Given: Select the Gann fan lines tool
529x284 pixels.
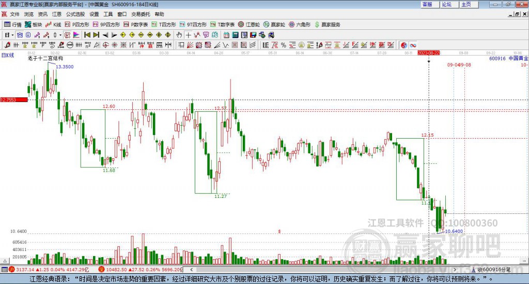Looking at the screenshot, I should coord(190,45).
